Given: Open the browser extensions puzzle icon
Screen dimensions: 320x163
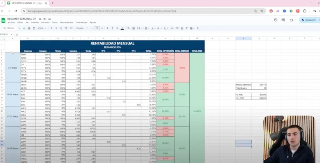Looking at the screenshot, I should click(305, 11).
